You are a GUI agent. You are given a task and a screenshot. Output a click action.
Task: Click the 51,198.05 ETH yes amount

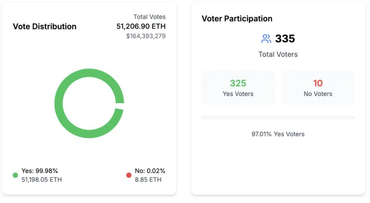coord(42,180)
